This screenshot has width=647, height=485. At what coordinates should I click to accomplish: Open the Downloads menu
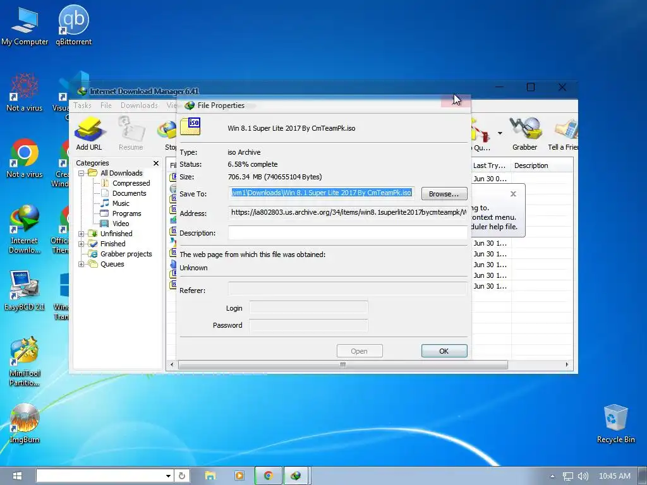pos(139,105)
